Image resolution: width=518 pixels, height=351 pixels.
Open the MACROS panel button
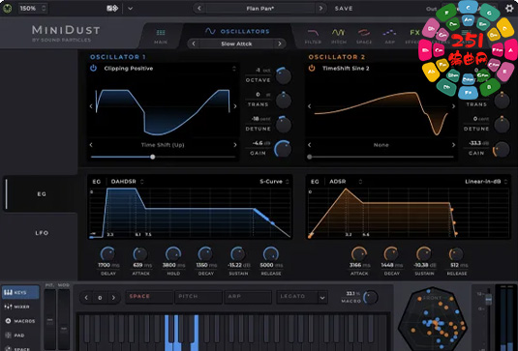click(20, 321)
